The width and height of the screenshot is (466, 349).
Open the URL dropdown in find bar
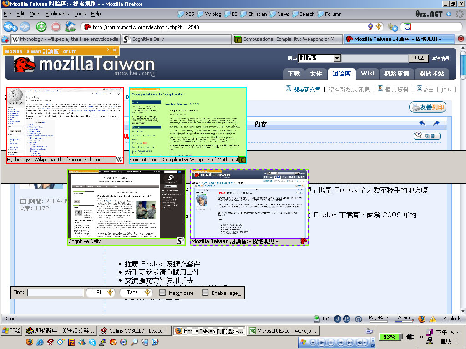pyautogui.click(x=110, y=293)
